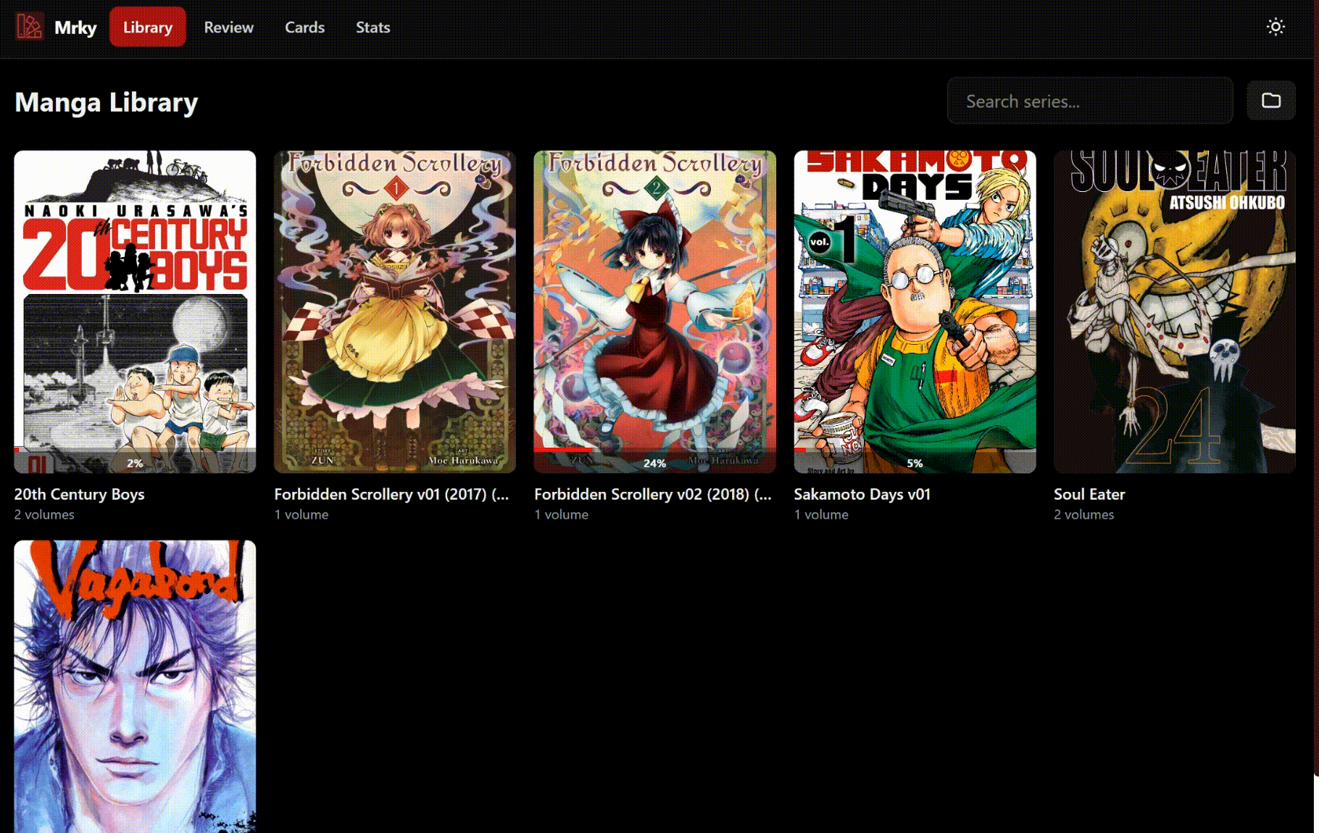The width and height of the screenshot is (1319, 833).
Task: Click the Soul Eater title text
Action: point(1089,494)
